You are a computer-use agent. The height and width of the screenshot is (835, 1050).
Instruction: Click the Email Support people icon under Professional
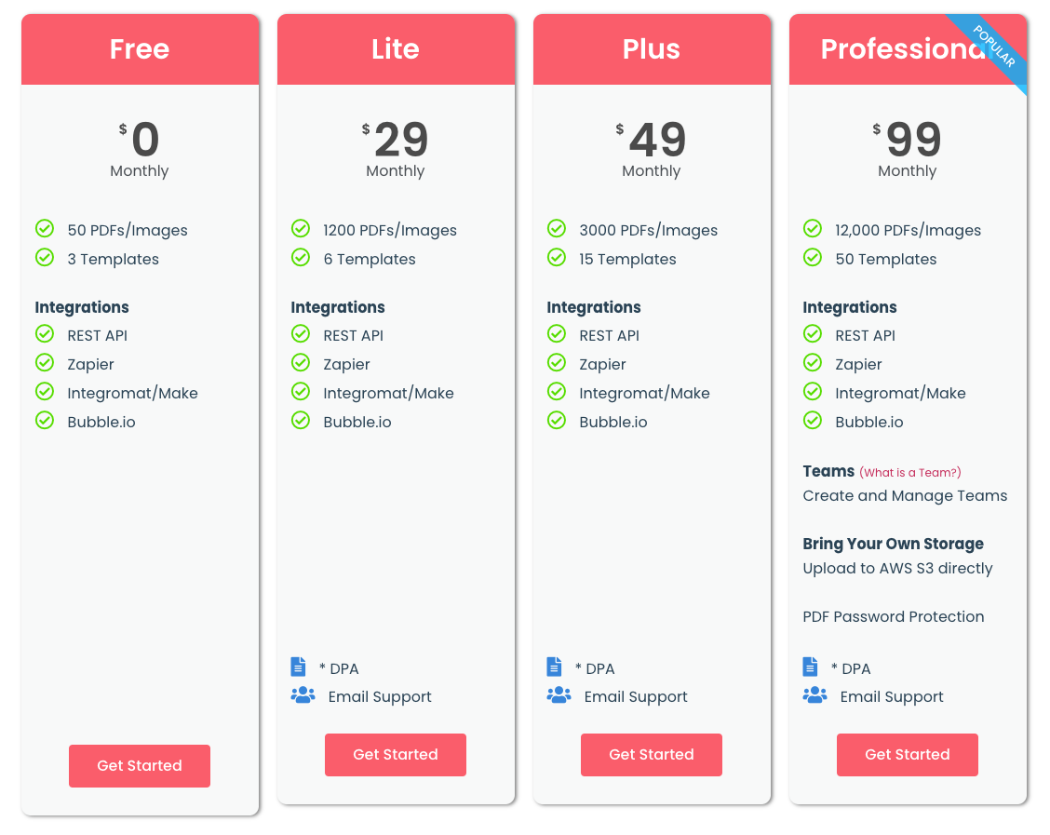(x=814, y=694)
